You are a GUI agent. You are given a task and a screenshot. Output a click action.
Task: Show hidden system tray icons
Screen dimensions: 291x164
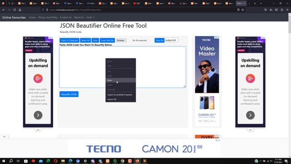pos(261,161)
